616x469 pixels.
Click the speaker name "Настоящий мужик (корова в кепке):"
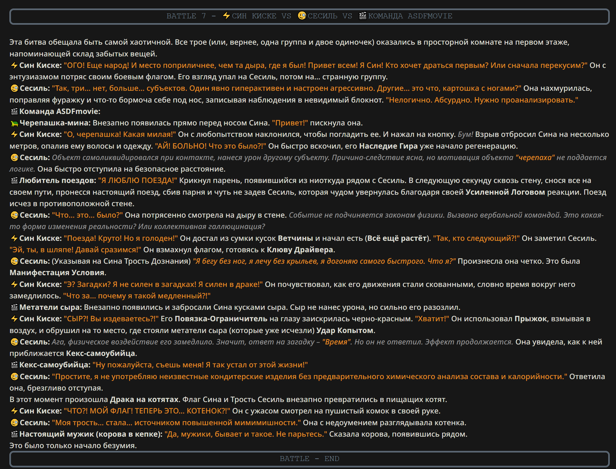click(x=91, y=434)
